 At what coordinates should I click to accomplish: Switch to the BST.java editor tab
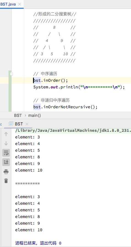point(8,4)
